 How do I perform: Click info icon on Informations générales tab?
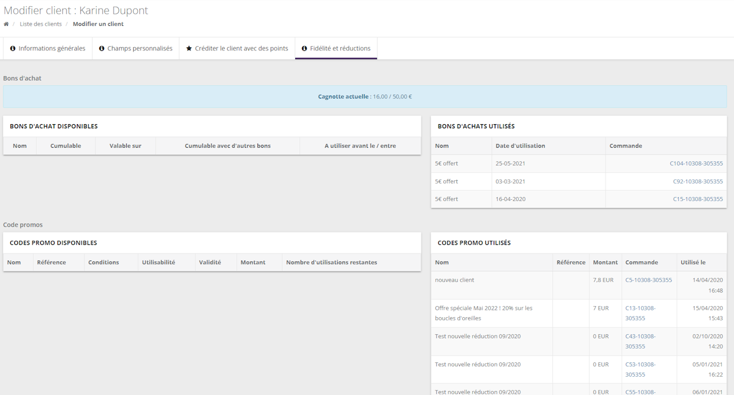[13, 49]
